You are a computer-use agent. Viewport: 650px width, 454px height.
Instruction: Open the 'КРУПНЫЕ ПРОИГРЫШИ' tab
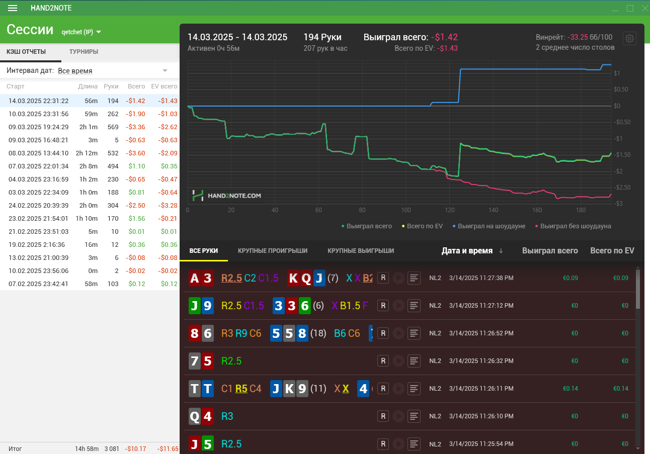coord(273,250)
